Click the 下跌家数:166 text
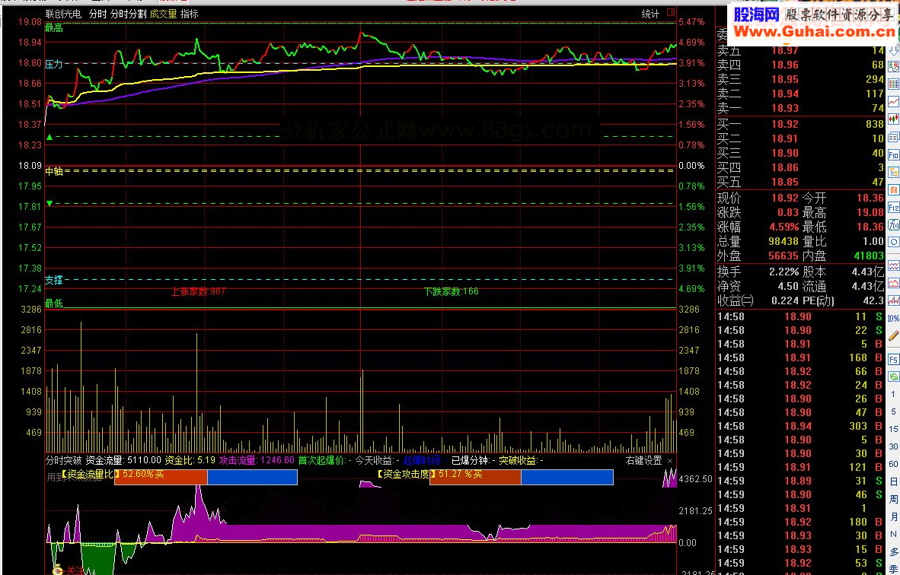Viewport: 900px width, 575px height. tap(452, 291)
